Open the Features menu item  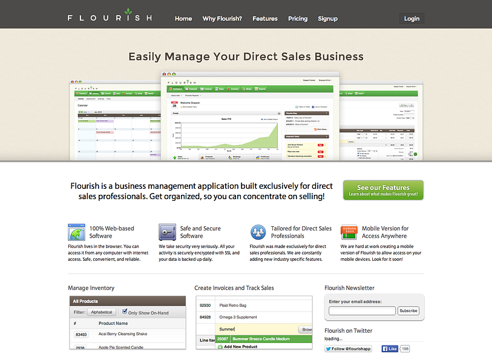click(x=265, y=19)
